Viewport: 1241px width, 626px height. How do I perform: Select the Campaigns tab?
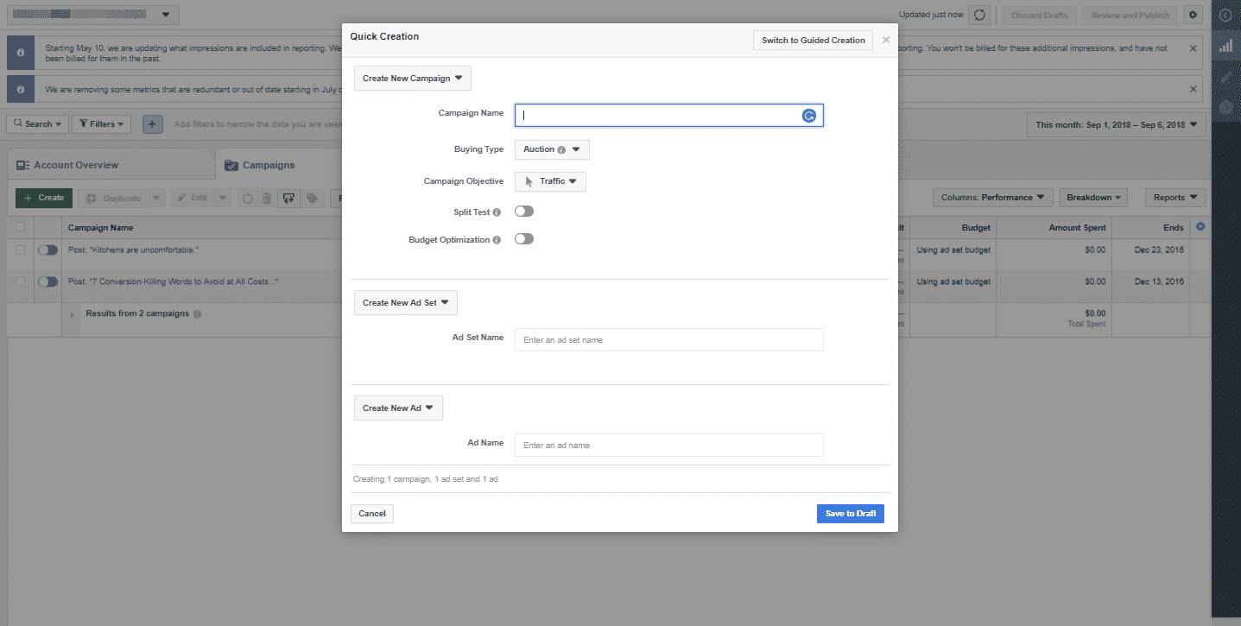tap(268, 165)
